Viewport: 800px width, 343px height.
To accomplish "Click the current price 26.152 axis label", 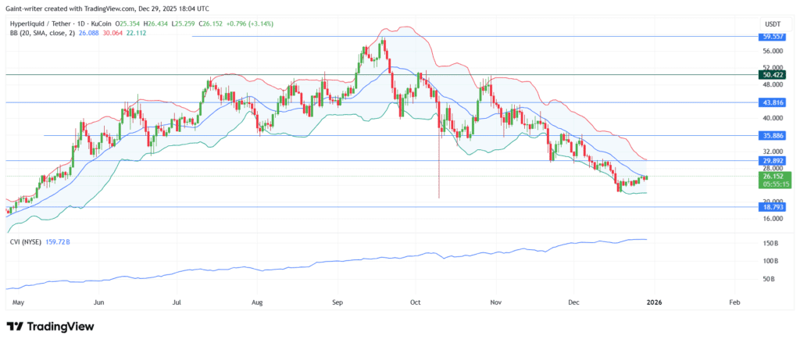I will pyautogui.click(x=773, y=176).
